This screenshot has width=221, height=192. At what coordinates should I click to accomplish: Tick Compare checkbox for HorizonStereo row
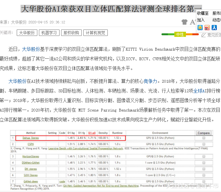pos(204,156)
